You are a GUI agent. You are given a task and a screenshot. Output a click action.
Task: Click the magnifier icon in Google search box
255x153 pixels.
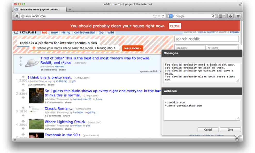click(213, 16)
